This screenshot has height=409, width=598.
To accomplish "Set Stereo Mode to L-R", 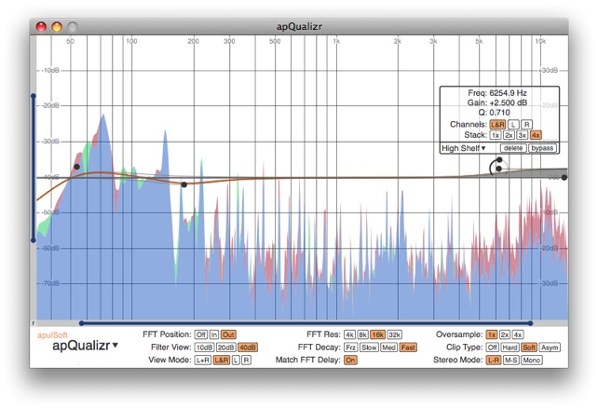I will 494,361.
